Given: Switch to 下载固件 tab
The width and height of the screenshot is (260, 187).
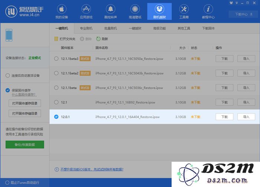Looking at the screenshot, I should 208,28.
